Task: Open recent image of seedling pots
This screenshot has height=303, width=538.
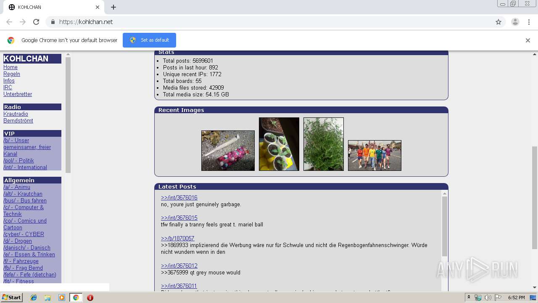Action: click(x=279, y=144)
